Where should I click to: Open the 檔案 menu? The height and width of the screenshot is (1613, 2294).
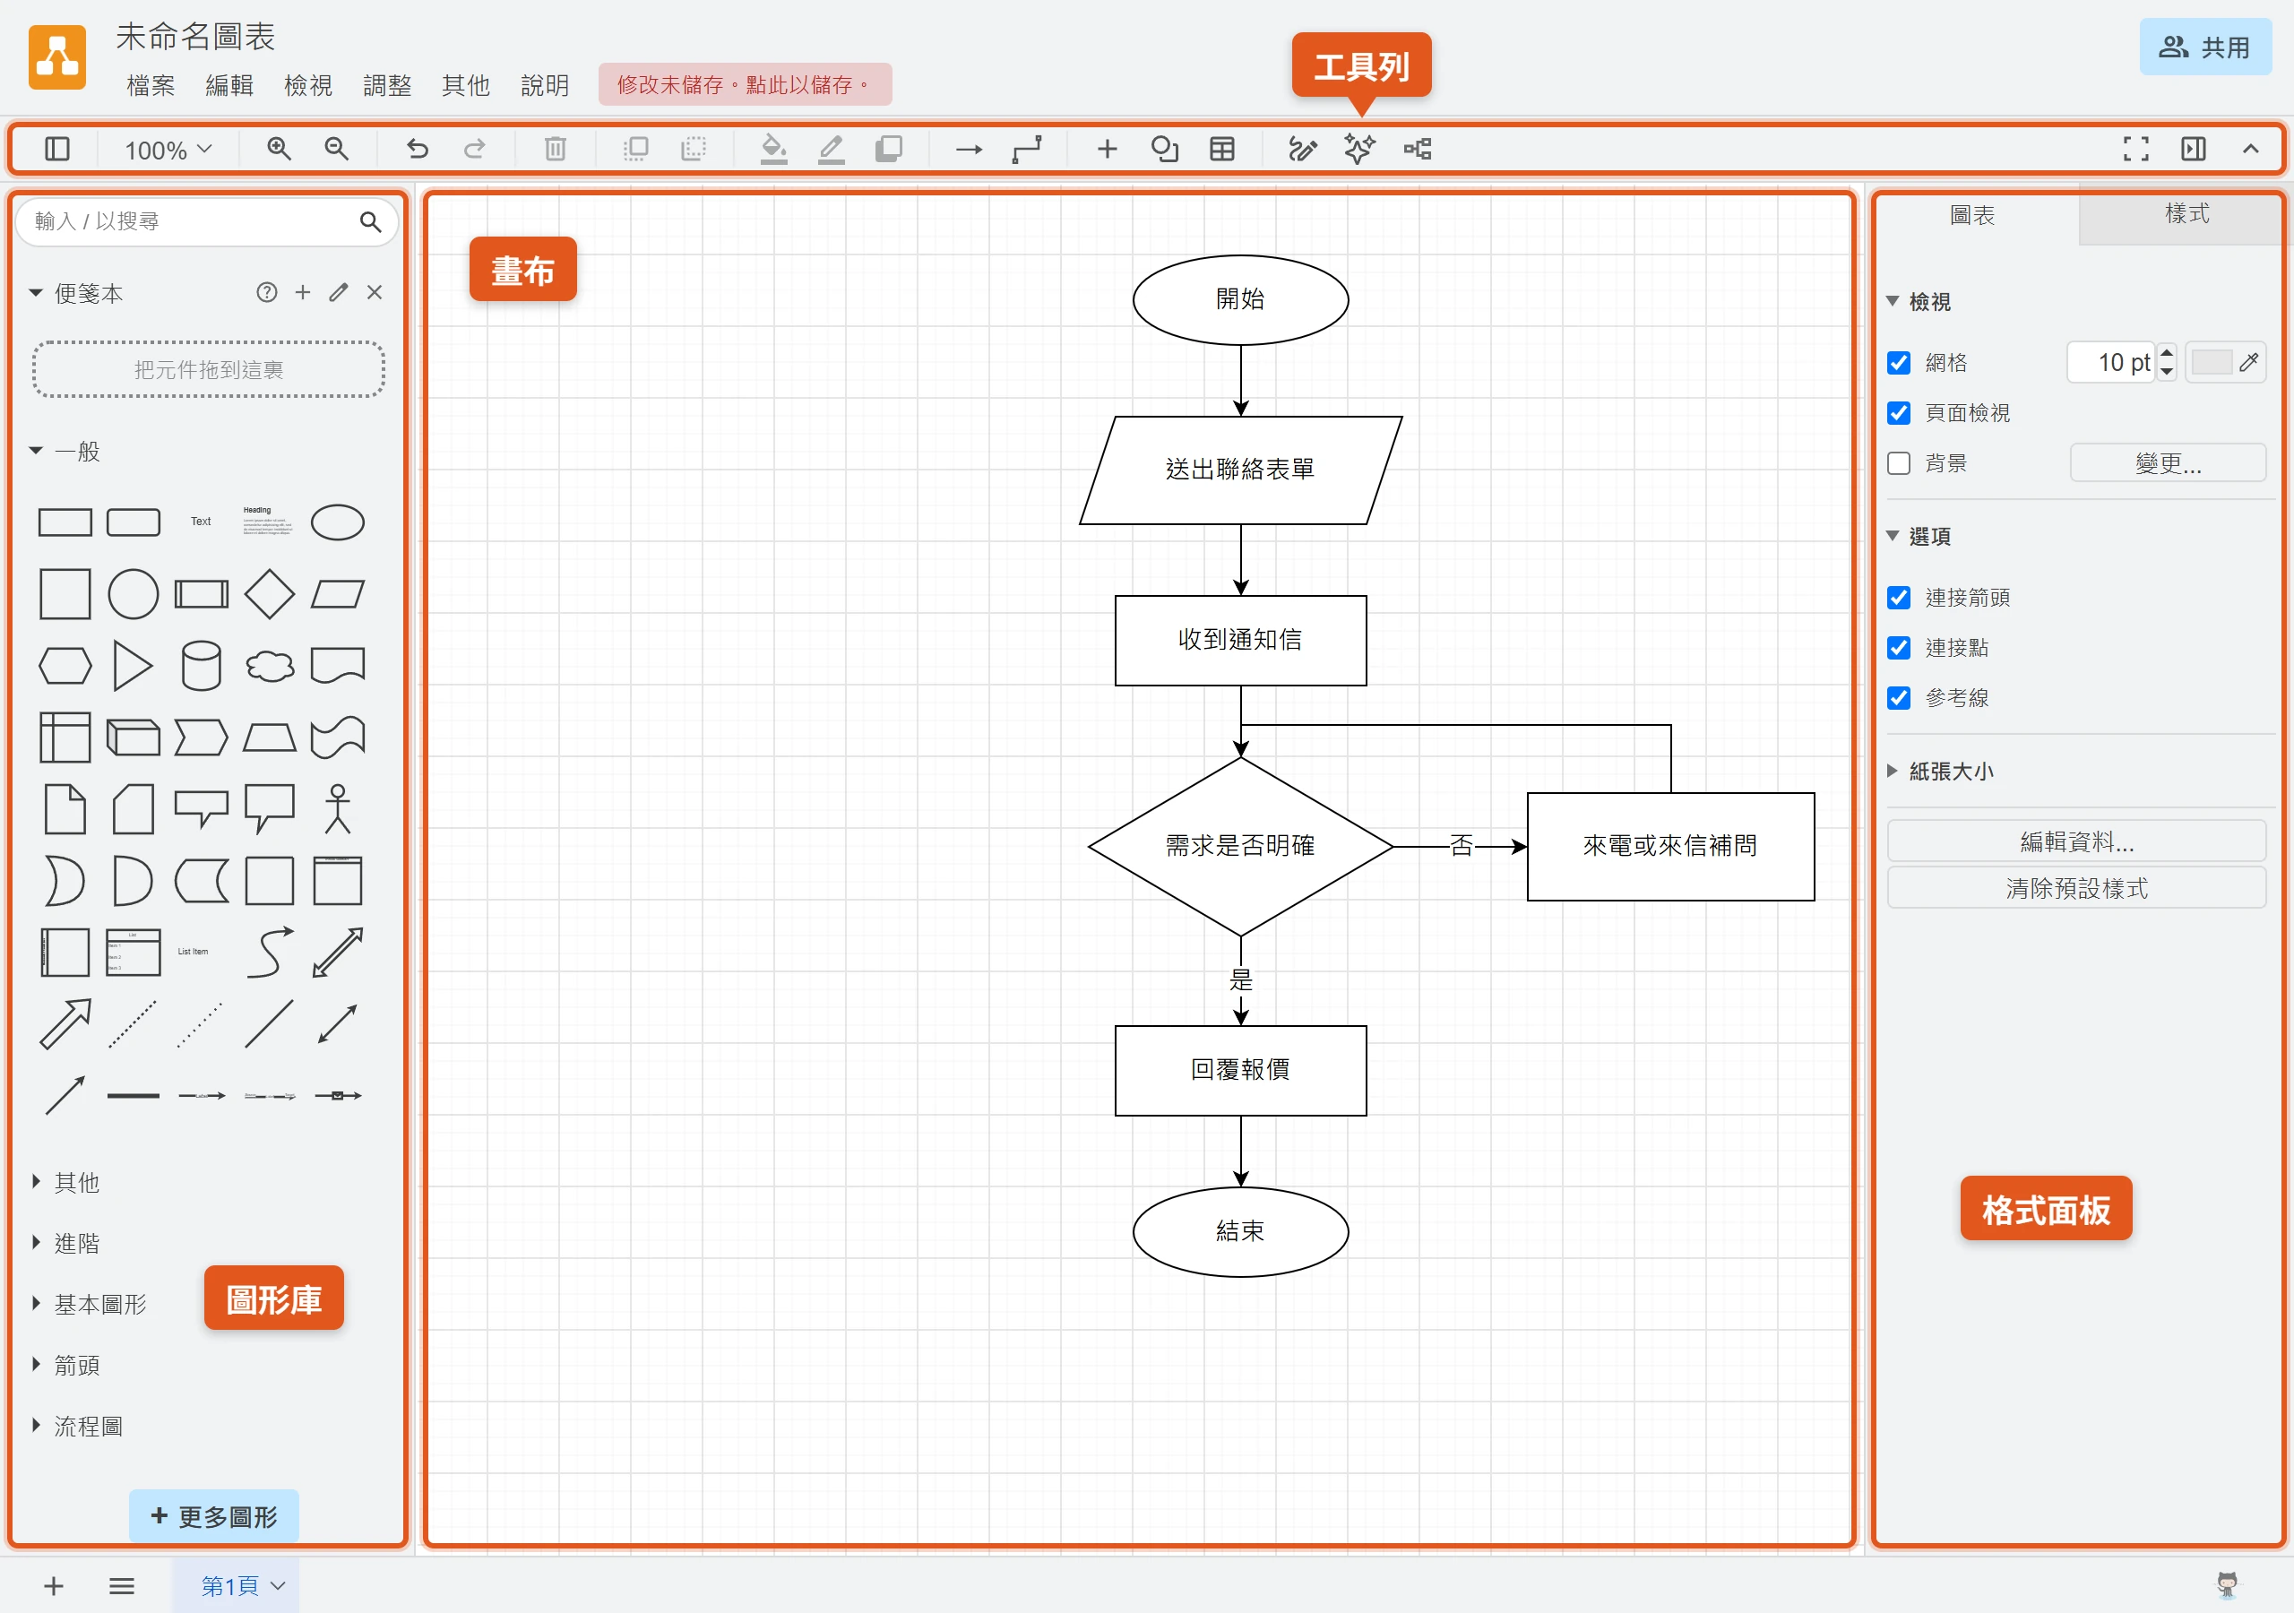[151, 85]
